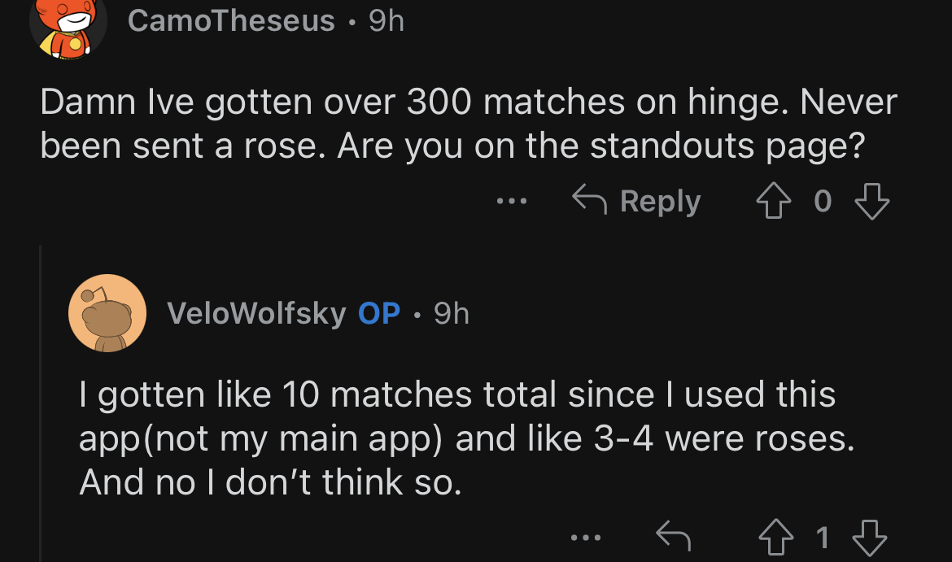Select CamoTheseus comment text about 300 matches
Viewport: 952px width, 562px height.
pos(468,123)
